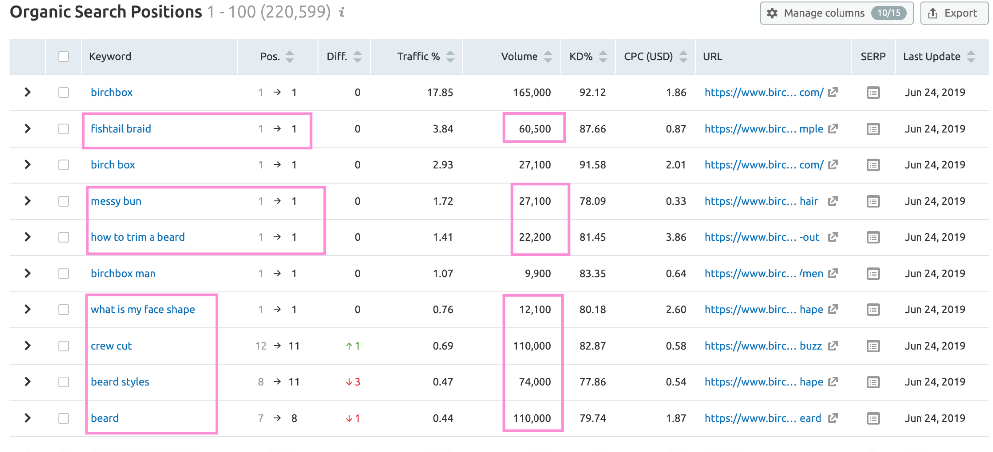Expand the beard styles row details

[x=28, y=382]
